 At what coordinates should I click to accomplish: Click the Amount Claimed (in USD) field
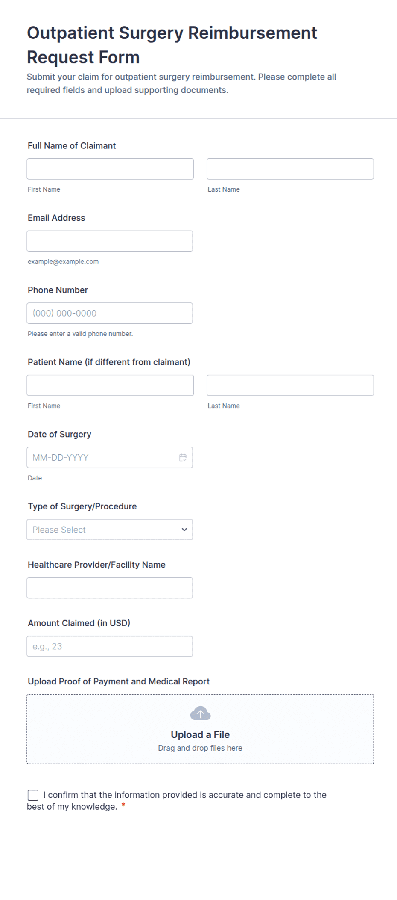point(110,646)
